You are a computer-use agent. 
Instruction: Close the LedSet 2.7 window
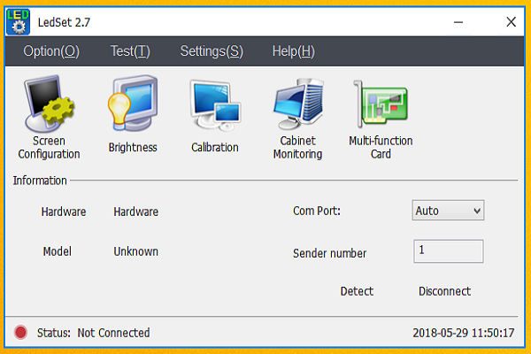[x=511, y=22]
